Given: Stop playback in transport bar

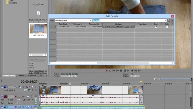Looking at the screenshot, I should pyautogui.click(x=125, y=71).
